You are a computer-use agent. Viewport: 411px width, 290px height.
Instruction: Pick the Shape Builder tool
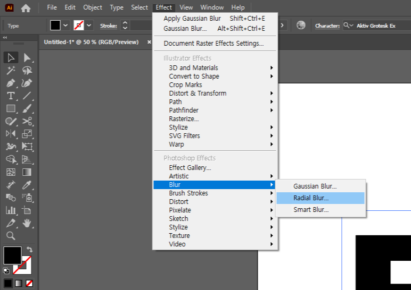tap(11, 159)
